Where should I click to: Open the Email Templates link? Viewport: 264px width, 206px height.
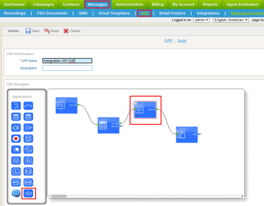(x=114, y=13)
